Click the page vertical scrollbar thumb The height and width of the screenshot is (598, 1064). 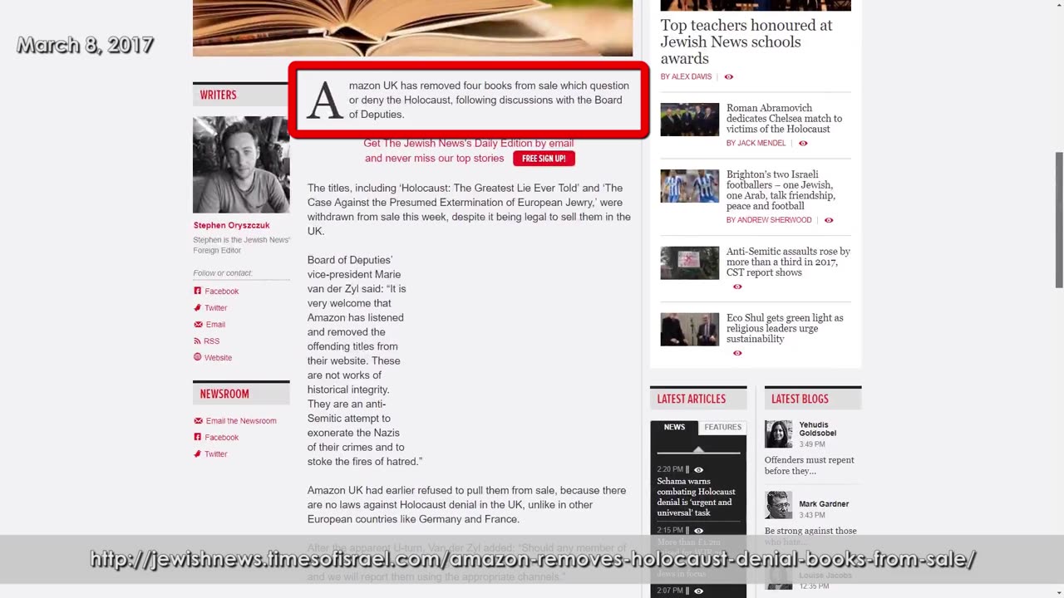(x=1059, y=220)
